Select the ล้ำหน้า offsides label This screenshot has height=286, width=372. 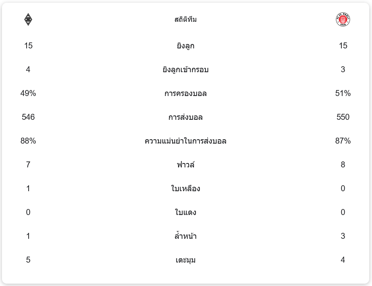(x=186, y=236)
